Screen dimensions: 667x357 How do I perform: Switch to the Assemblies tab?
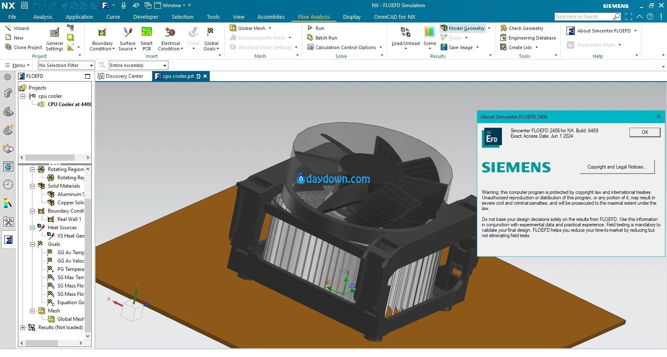271,17
